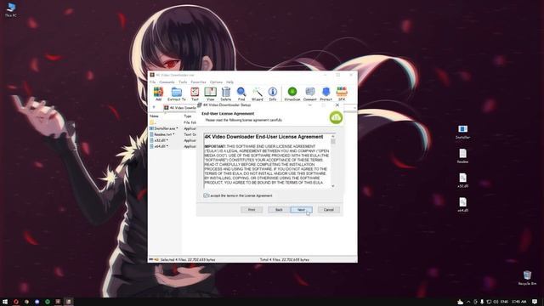Click the taskbar clock
The width and height of the screenshot is (544, 306).
(518, 302)
